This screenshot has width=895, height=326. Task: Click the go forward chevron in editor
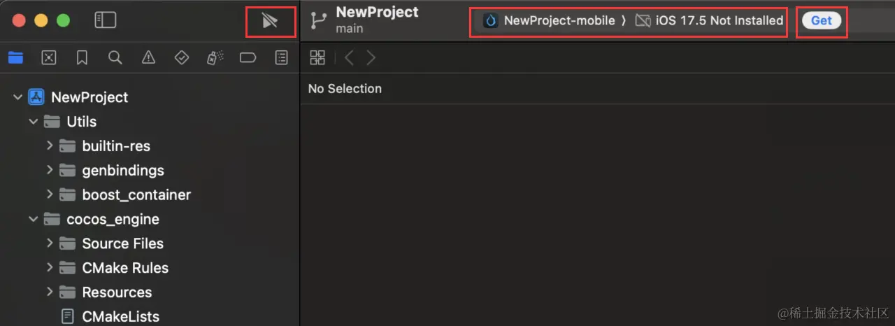point(371,58)
